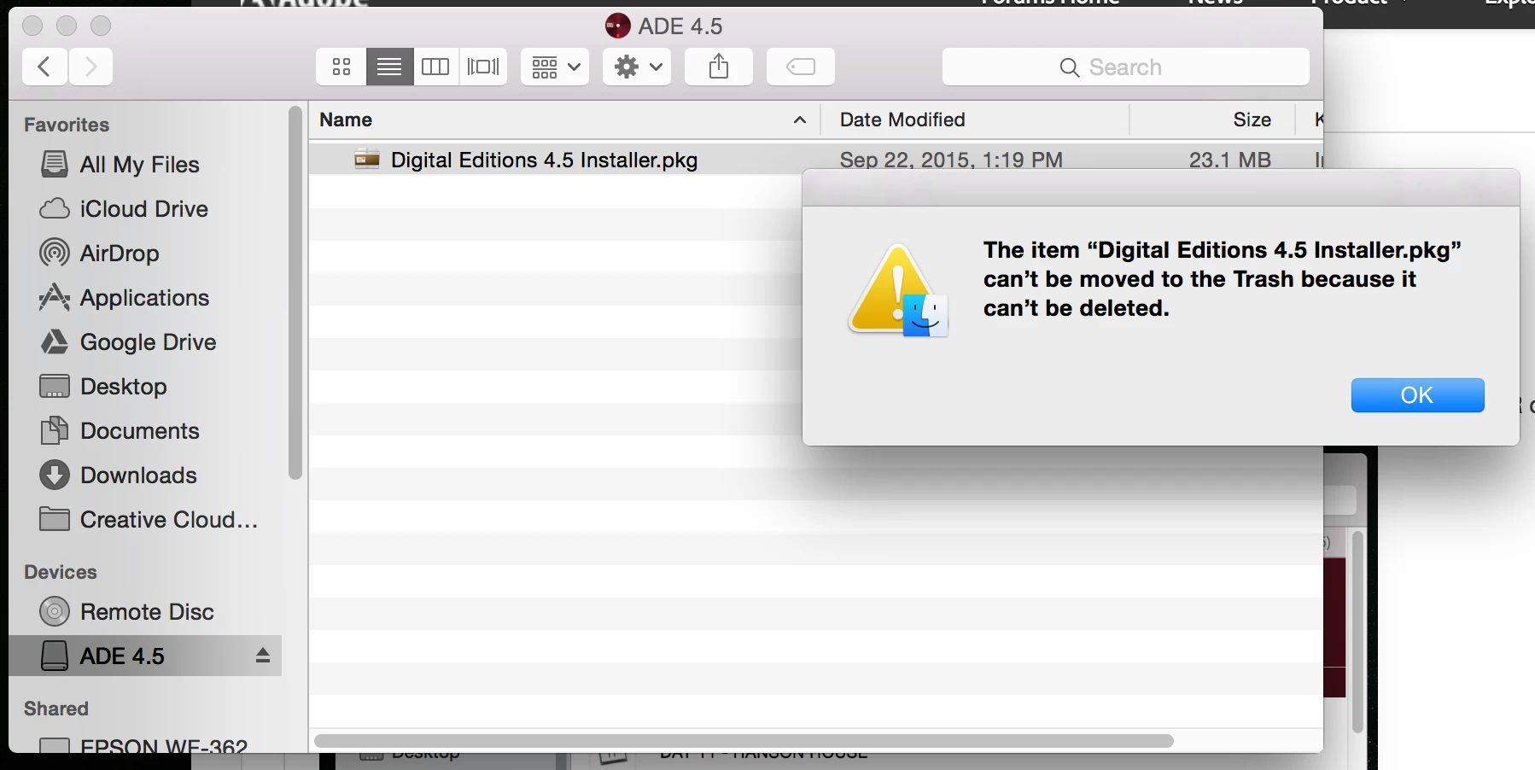Sort by Date Modified column
The height and width of the screenshot is (770, 1535).
tap(974, 120)
